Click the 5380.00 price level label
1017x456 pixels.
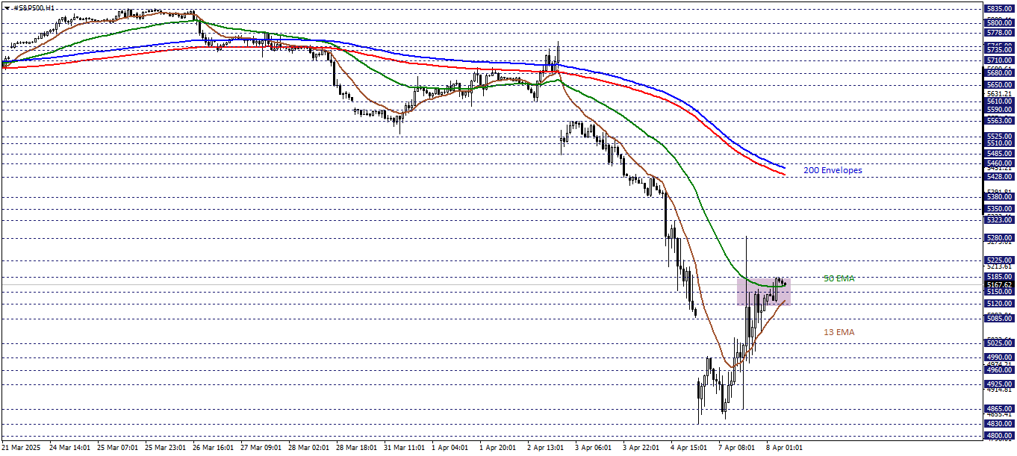(999, 197)
